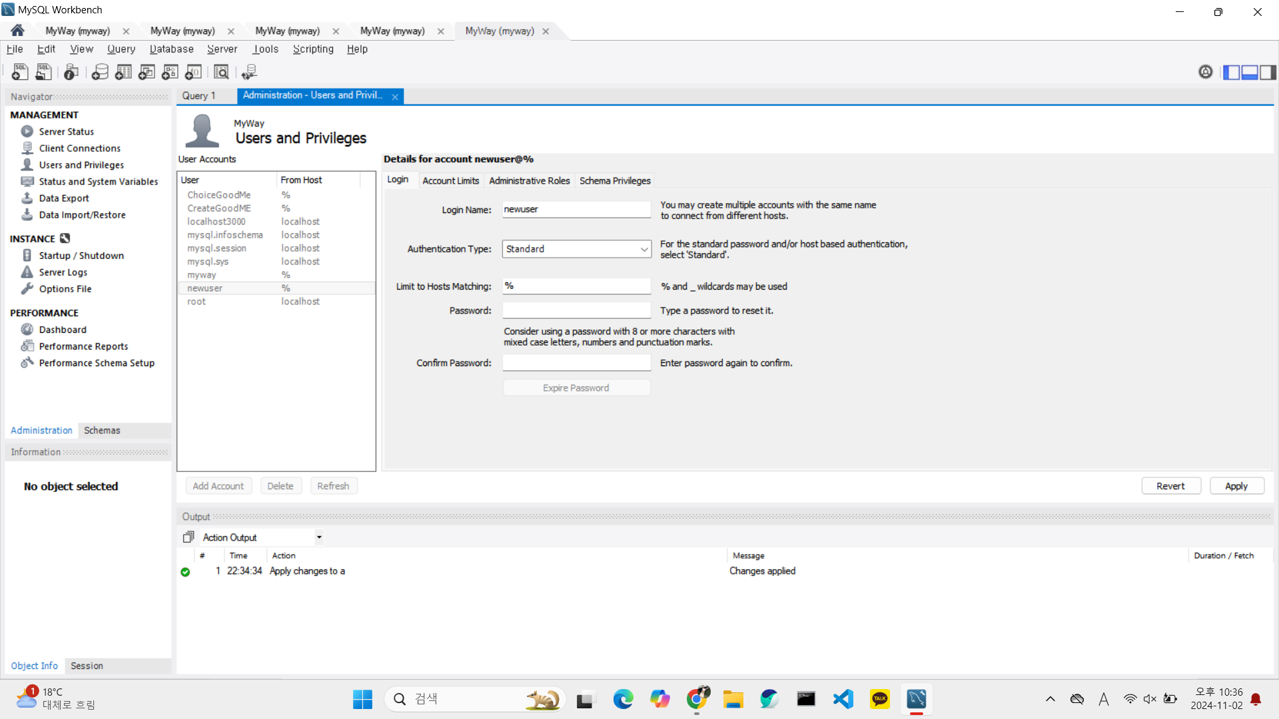Create new table toolbar icon
Screen dimensions: 1279x719
tap(123, 72)
